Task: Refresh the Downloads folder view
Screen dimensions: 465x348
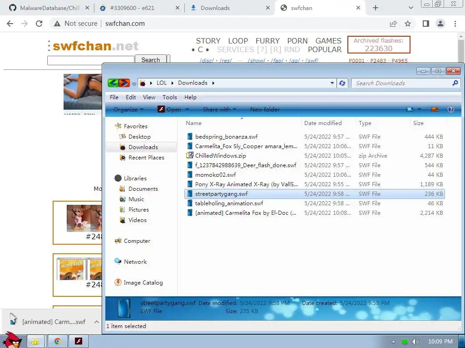Action: (342, 83)
